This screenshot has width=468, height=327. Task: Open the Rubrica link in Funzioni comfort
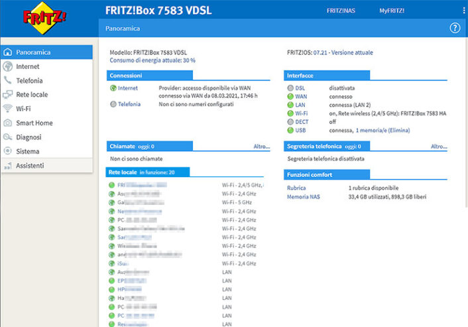click(x=296, y=188)
